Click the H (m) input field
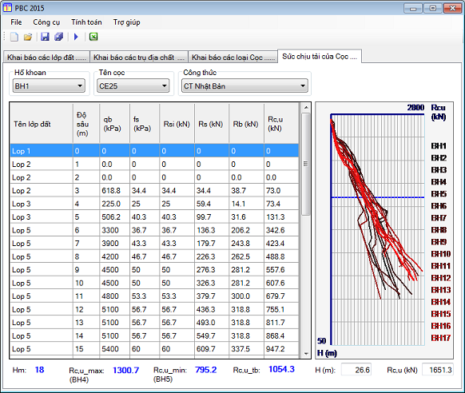Viewport: 465px width, 393px height. point(356,370)
